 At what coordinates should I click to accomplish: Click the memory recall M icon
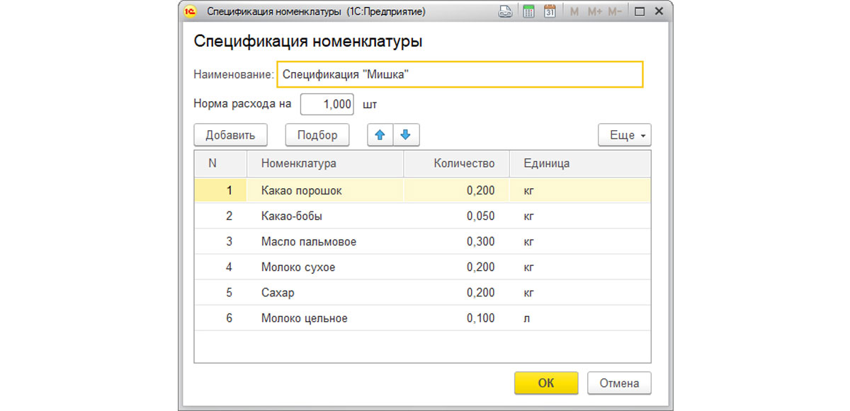pyautogui.click(x=575, y=11)
